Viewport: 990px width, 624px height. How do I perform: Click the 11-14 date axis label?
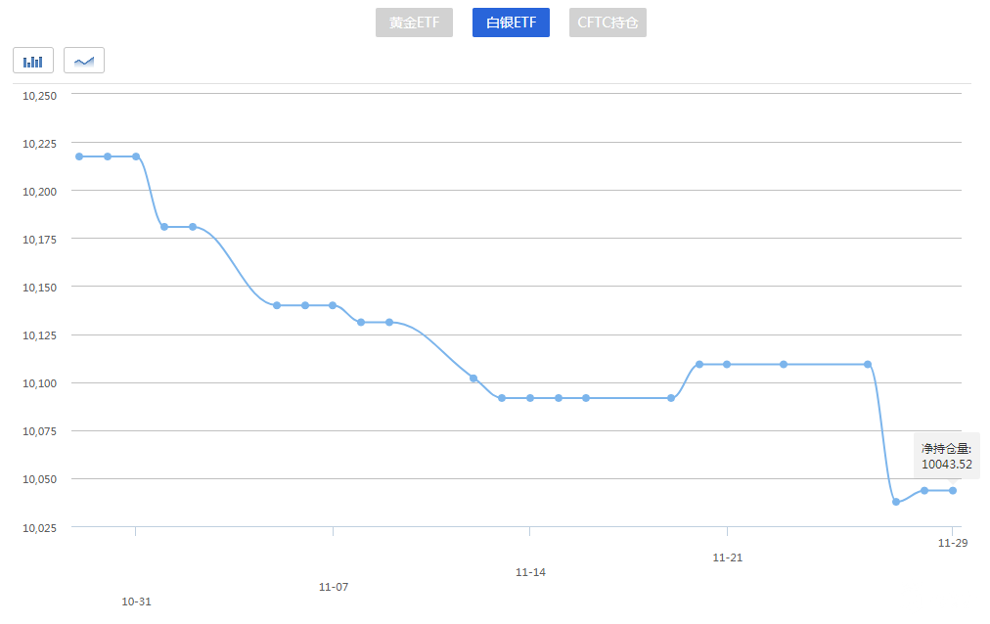pos(530,572)
